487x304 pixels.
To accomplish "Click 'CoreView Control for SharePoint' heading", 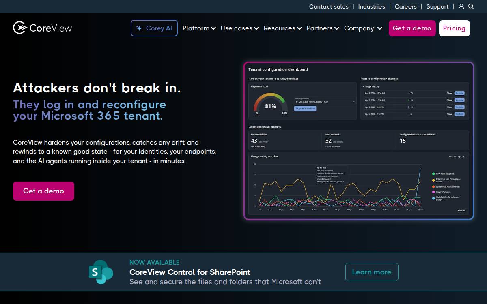I will pos(190,272).
